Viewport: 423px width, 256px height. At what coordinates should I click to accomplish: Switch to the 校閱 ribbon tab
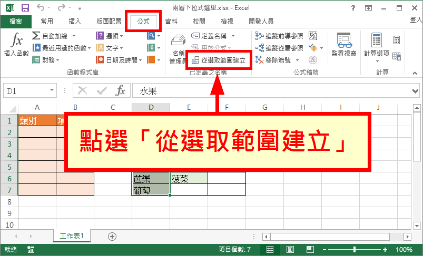pyautogui.click(x=199, y=21)
